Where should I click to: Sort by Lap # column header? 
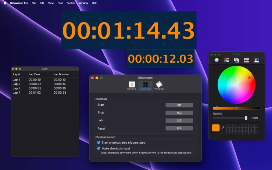tap(16, 74)
